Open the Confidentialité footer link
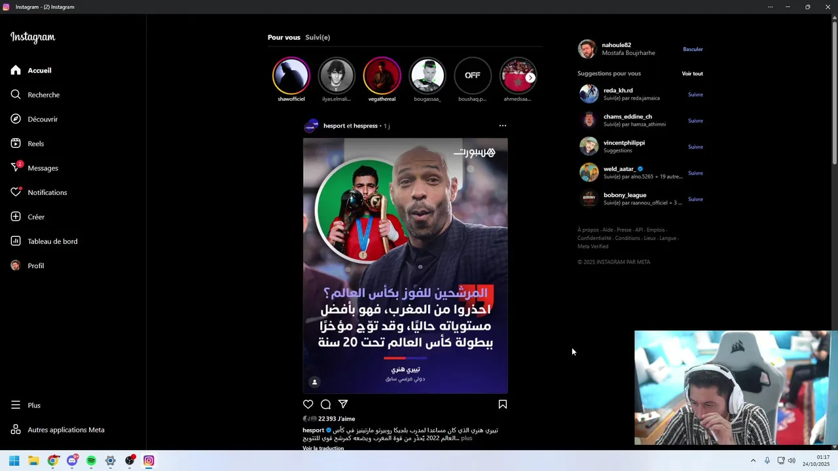This screenshot has width=838, height=471. [x=594, y=238]
